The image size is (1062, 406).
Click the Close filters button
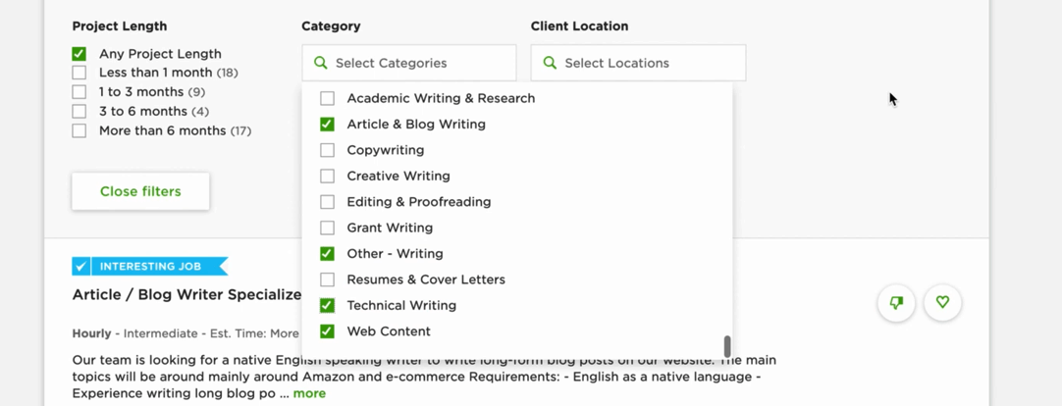coord(140,191)
